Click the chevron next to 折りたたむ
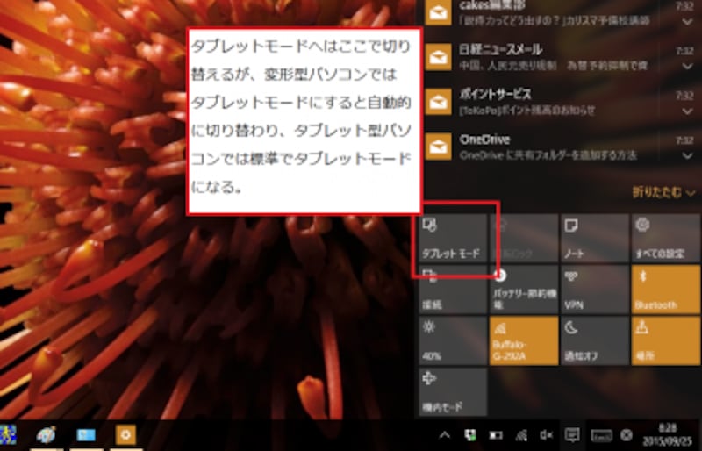This screenshot has width=702, height=451. coord(691,193)
